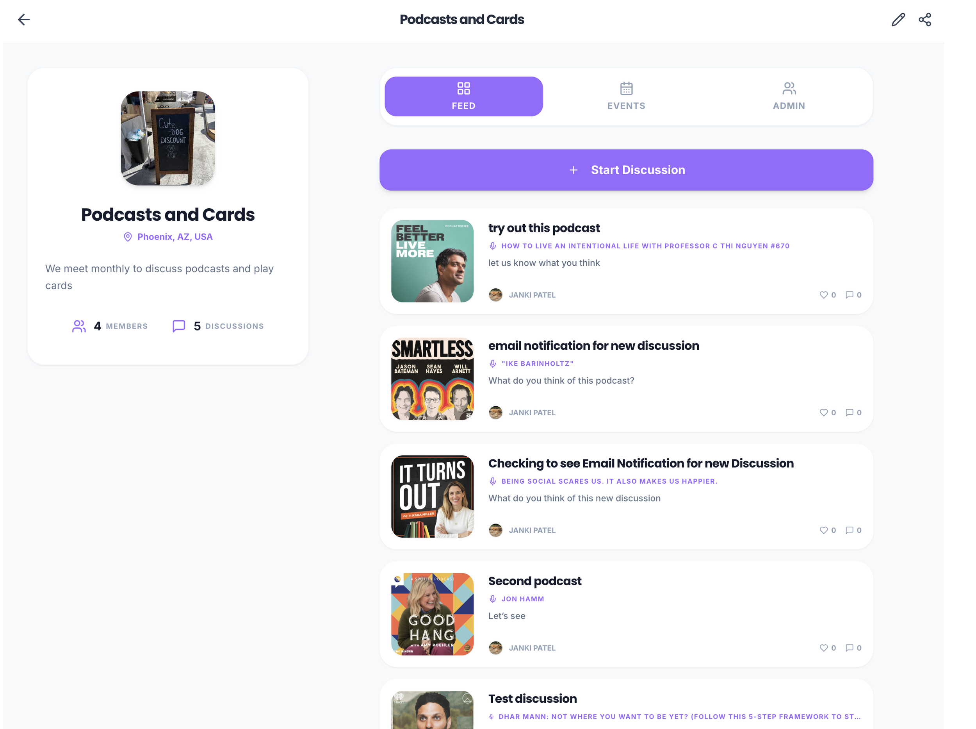
Task: Open the group photo of dog discount sign
Action: 168,138
